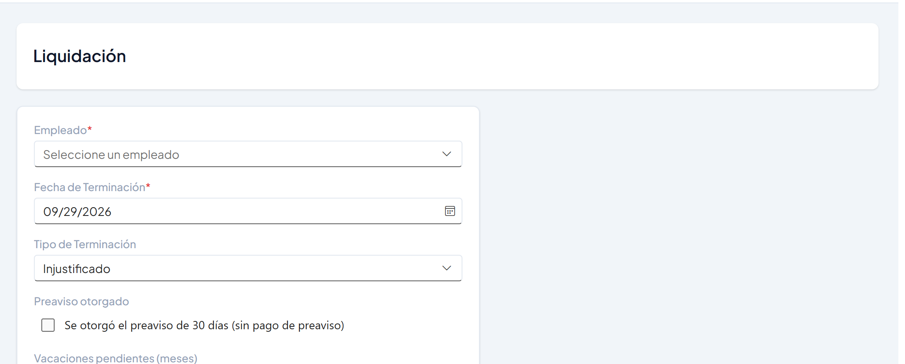Click the 'Tipo de Terminación' field label
This screenshot has height=364, width=905.
(x=85, y=244)
